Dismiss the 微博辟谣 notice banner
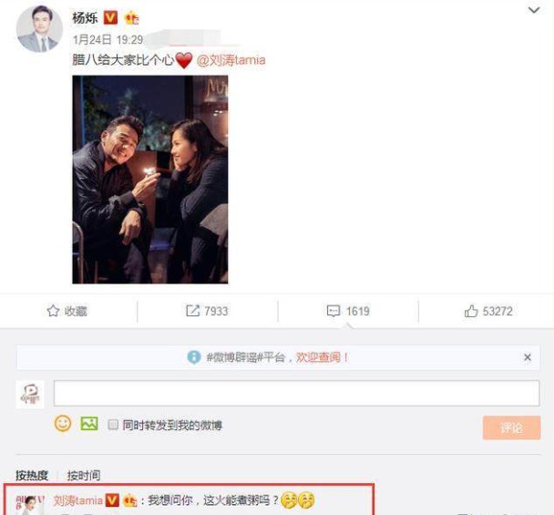Screen dimensions: 554x515 pos(528,357)
